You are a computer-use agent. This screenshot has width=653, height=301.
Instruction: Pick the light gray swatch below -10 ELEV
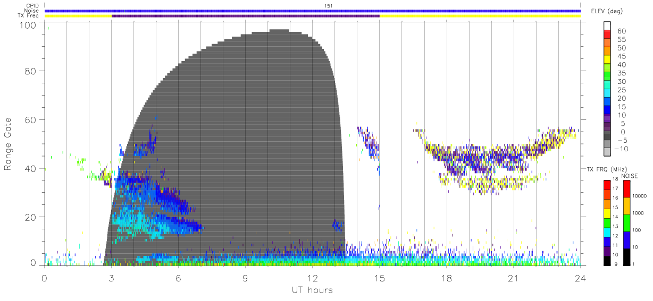click(x=607, y=153)
